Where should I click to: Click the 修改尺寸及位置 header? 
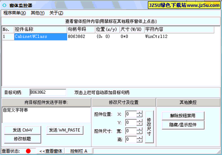[124, 102]
